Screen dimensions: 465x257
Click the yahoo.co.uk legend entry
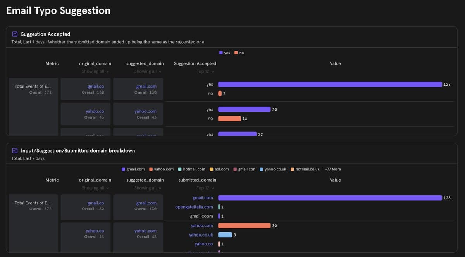point(273,169)
